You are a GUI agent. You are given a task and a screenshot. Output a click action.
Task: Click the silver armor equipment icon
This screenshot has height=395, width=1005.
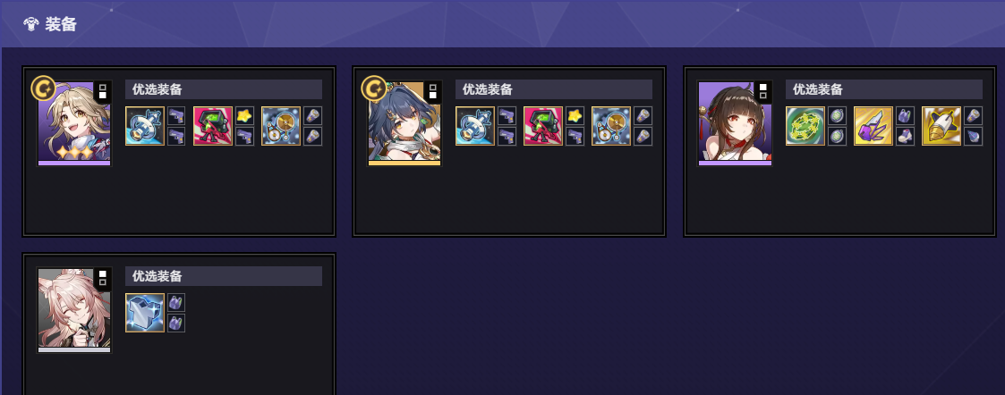pyautogui.click(x=145, y=313)
